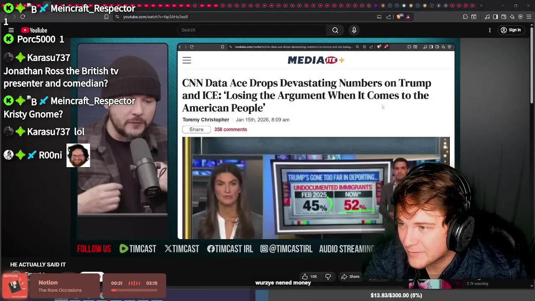This screenshot has height=301, width=535.
Task: Open the Mediaite hamburger menu in video
Action: [x=187, y=60]
